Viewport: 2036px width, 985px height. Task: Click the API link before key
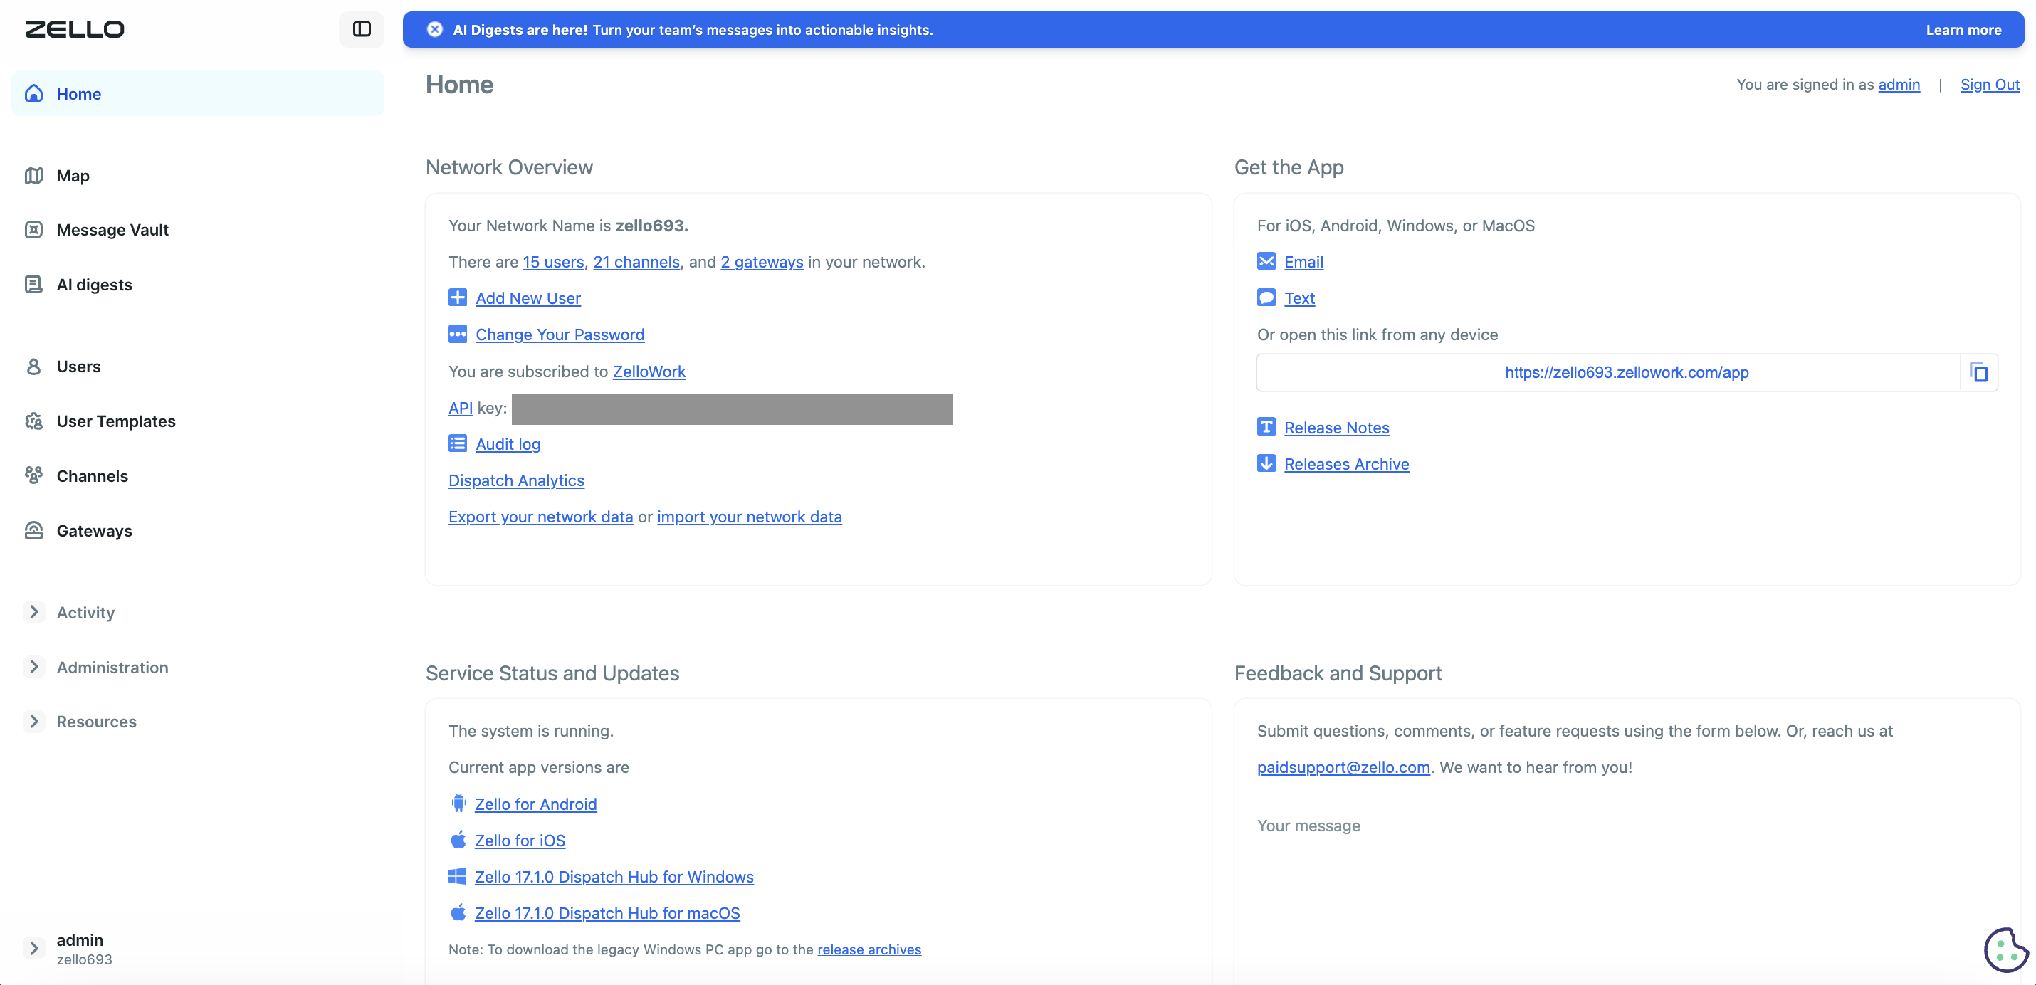(460, 408)
